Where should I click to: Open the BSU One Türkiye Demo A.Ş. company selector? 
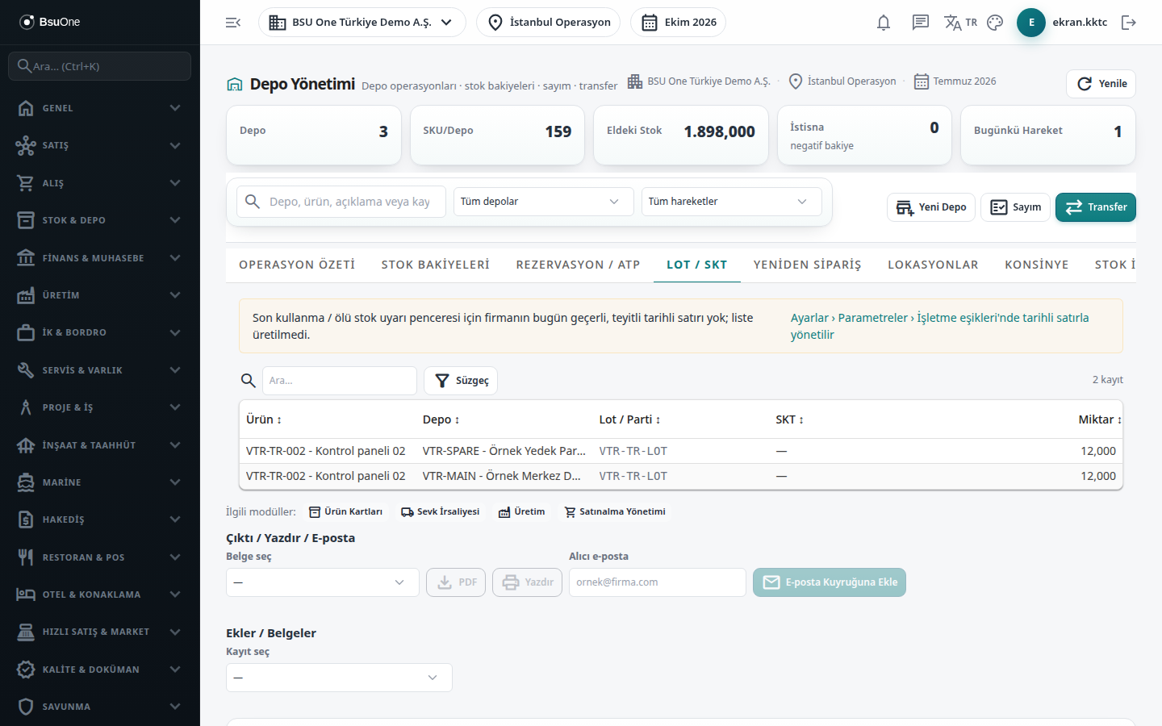point(362,23)
